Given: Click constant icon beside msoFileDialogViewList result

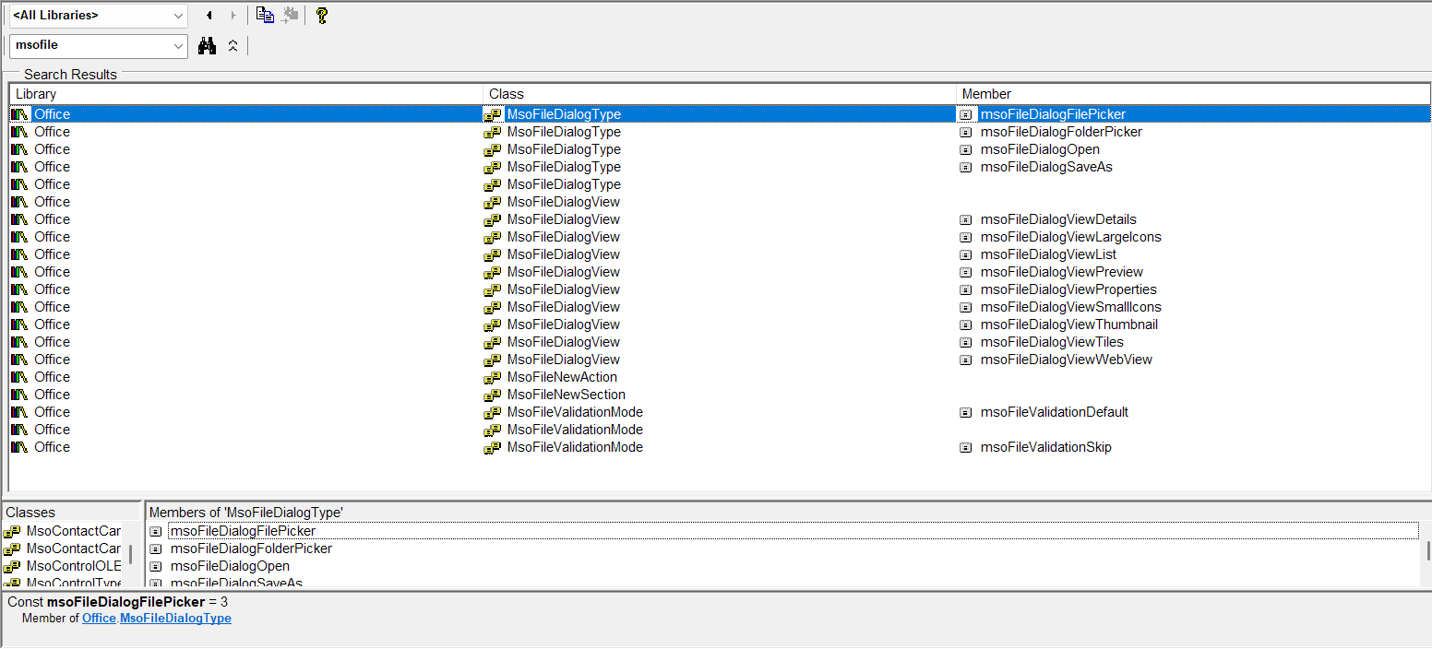Looking at the screenshot, I should 966,254.
